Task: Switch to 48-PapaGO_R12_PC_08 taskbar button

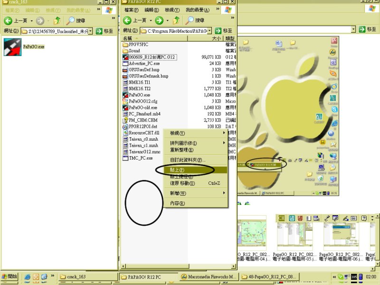Action: (x=270, y=276)
